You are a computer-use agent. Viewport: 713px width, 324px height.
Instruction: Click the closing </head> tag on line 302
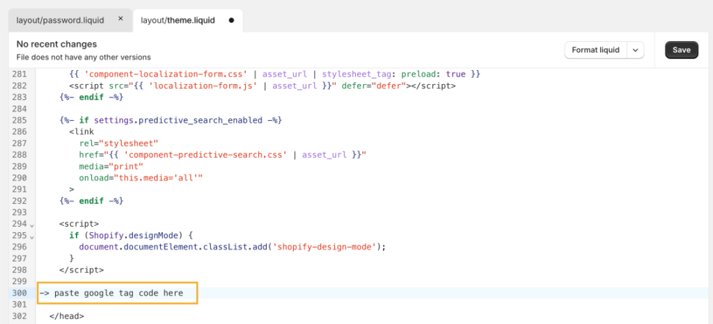tap(66, 316)
